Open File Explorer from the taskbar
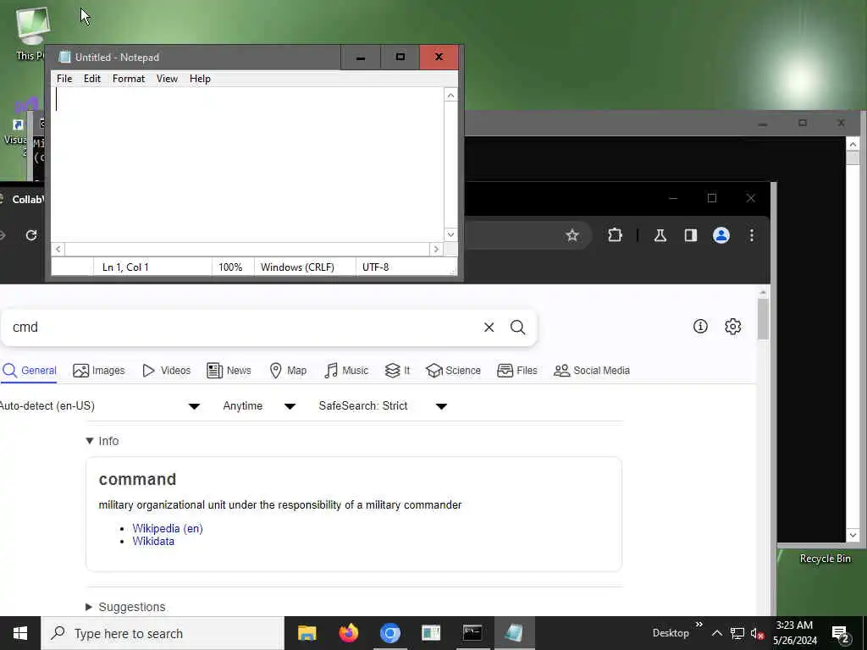Screen dimensions: 867x650 click(x=306, y=633)
